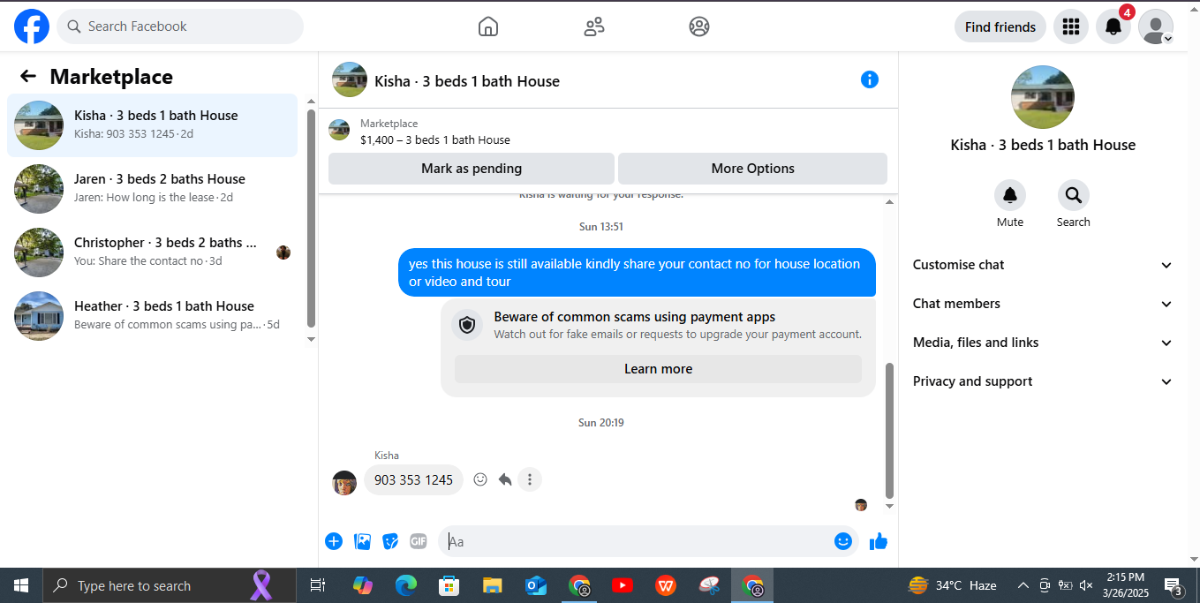Open the Facebook logo home link
The height and width of the screenshot is (603, 1200).
32,26
